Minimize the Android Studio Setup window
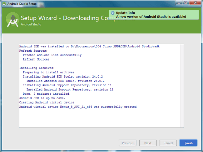The height and width of the screenshot is (152, 203). tap(179, 3)
